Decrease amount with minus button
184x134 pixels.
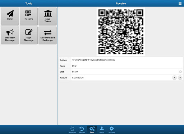[x=174, y=78]
